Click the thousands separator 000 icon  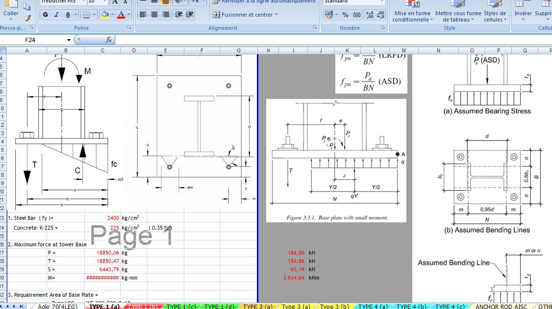tap(357, 15)
